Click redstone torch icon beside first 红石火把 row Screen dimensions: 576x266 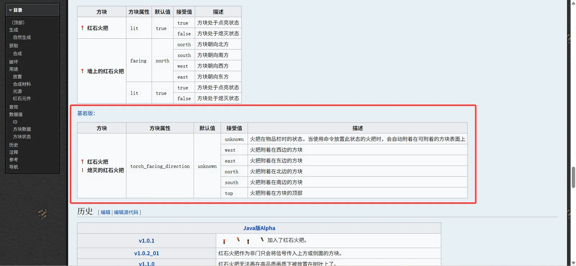(82, 28)
